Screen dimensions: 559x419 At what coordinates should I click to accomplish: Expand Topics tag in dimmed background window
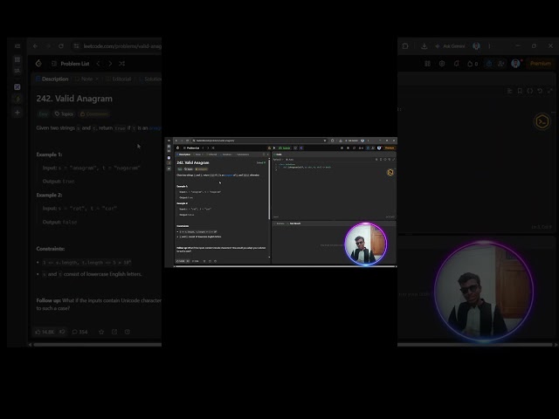[64, 114]
